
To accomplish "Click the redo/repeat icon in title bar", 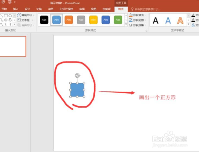I will pos(3,2).
